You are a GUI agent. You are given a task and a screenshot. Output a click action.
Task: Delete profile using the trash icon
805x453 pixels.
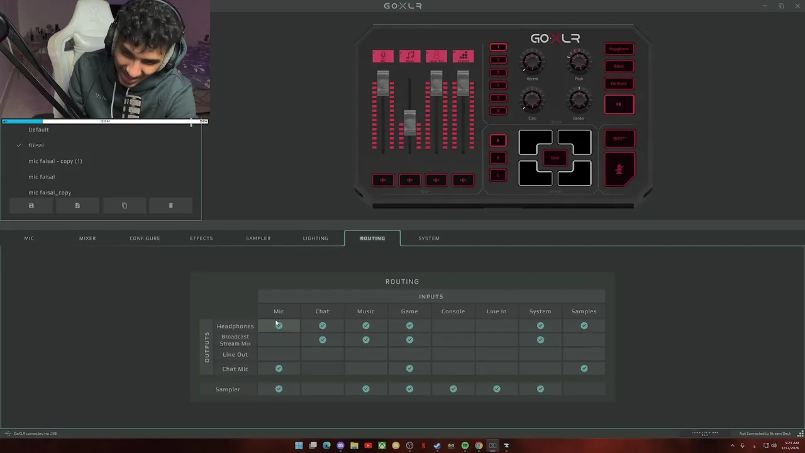pos(170,206)
